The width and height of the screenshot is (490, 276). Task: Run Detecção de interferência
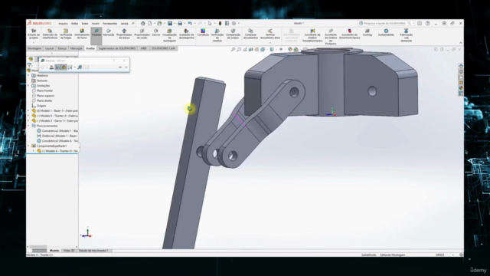click(50, 34)
